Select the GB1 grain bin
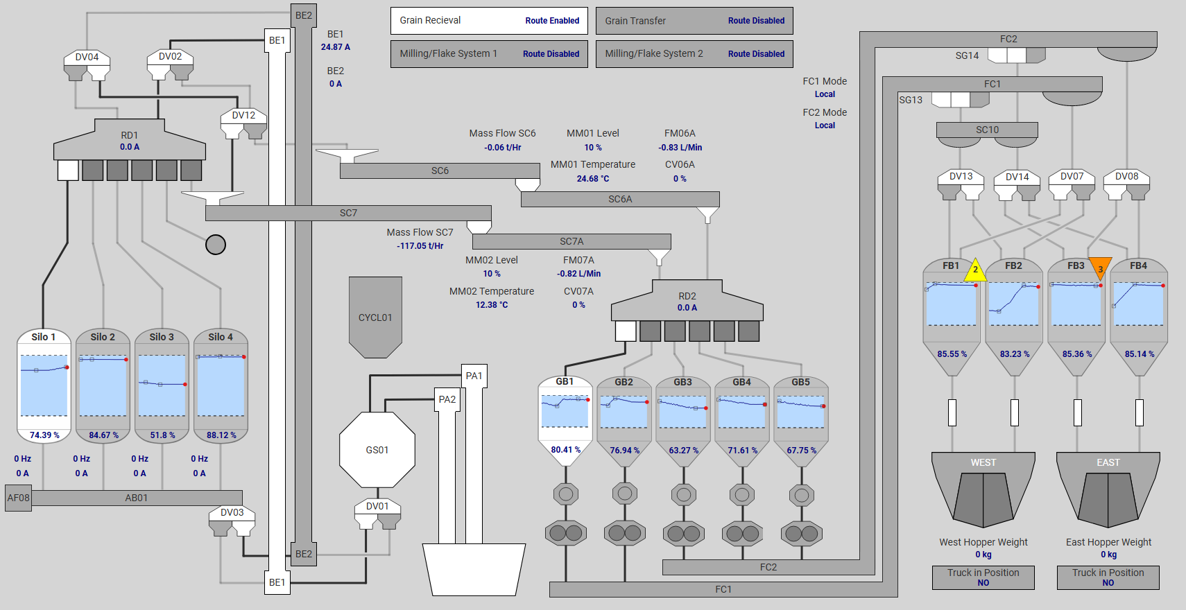The height and width of the screenshot is (610, 1186). click(565, 421)
